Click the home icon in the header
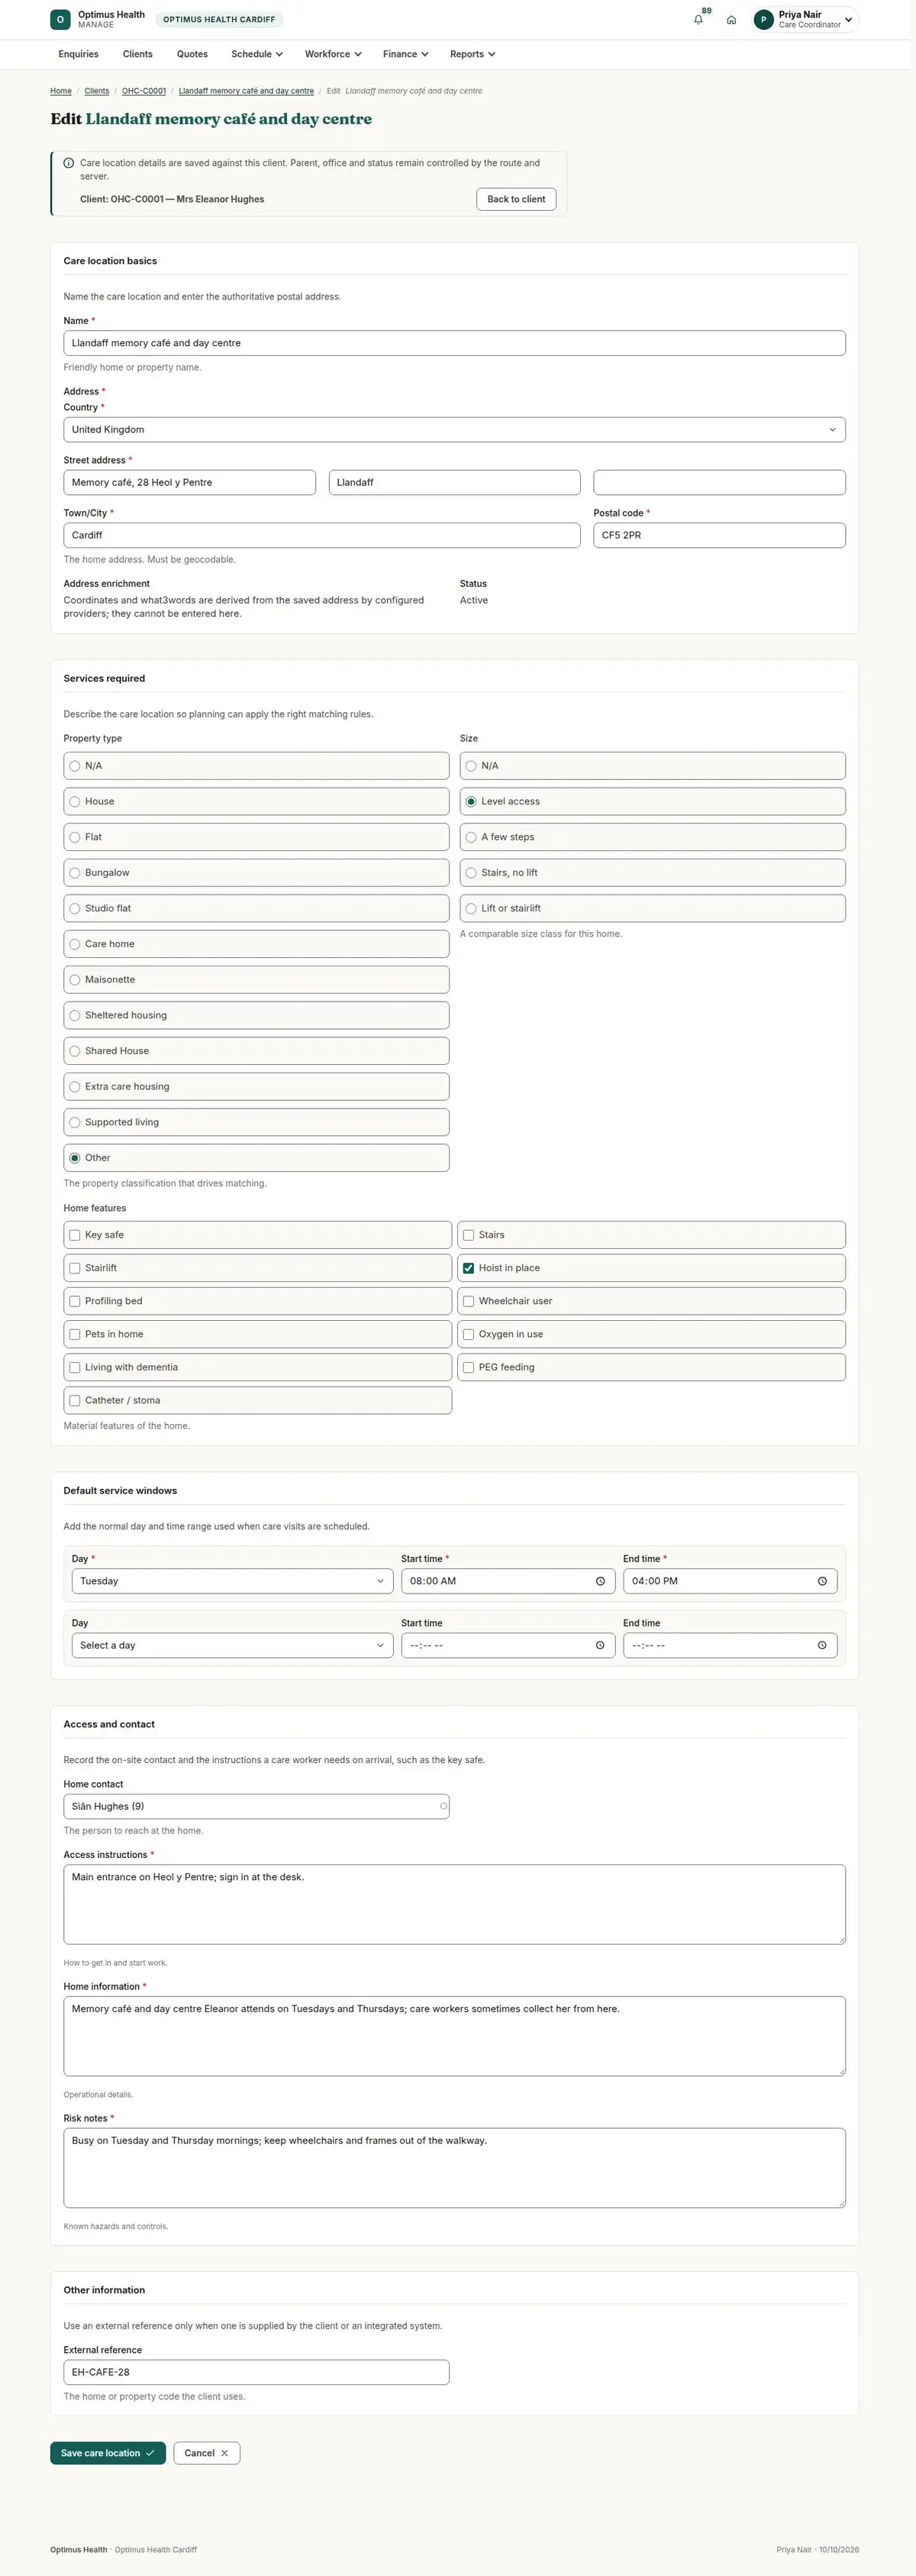This screenshot has height=2576, width=916. (731, 20)
